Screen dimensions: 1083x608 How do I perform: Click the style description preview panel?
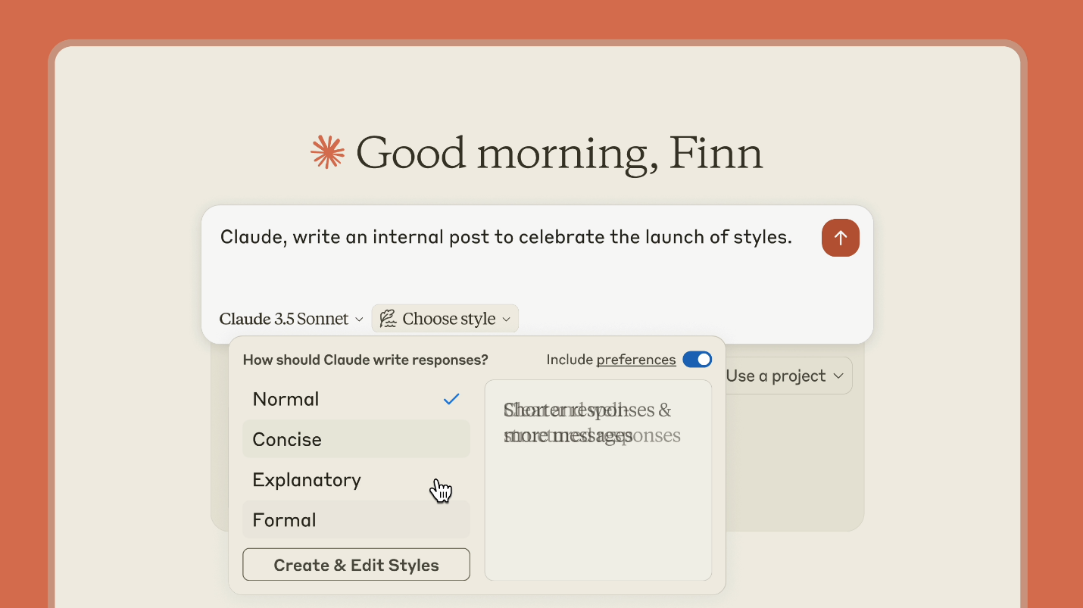pos(598,480)
